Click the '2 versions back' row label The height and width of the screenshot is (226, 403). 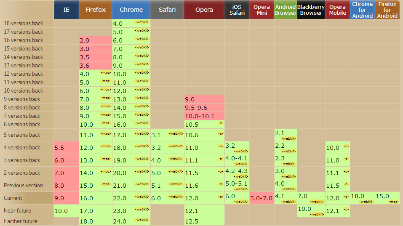pos(22,173)
